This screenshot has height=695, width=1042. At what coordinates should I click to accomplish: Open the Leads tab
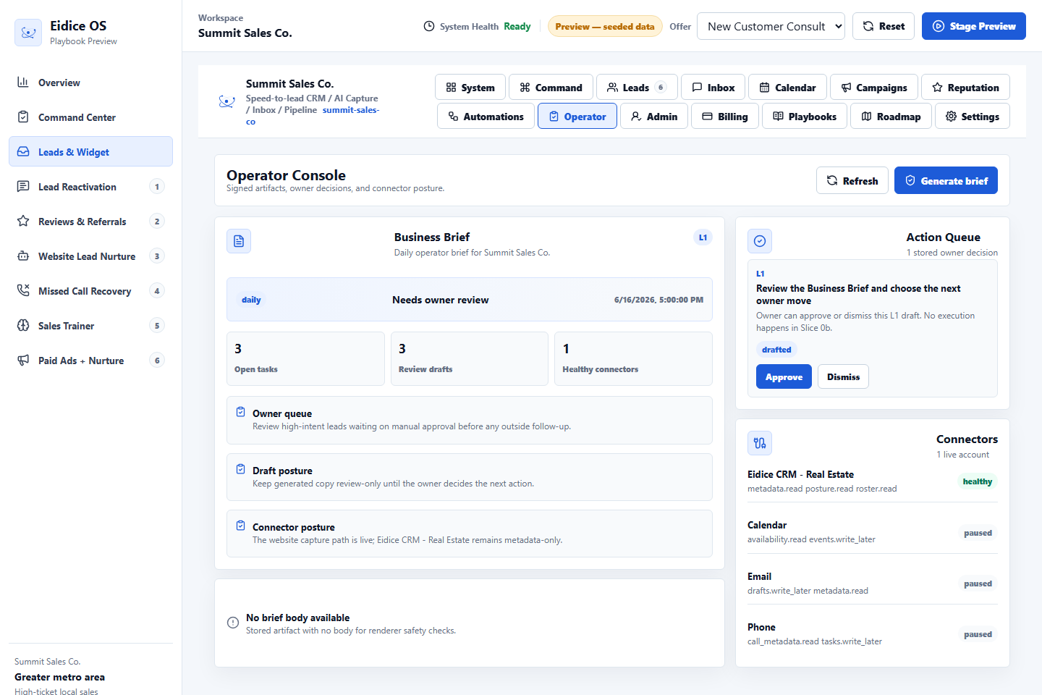(x=637, y=87)
